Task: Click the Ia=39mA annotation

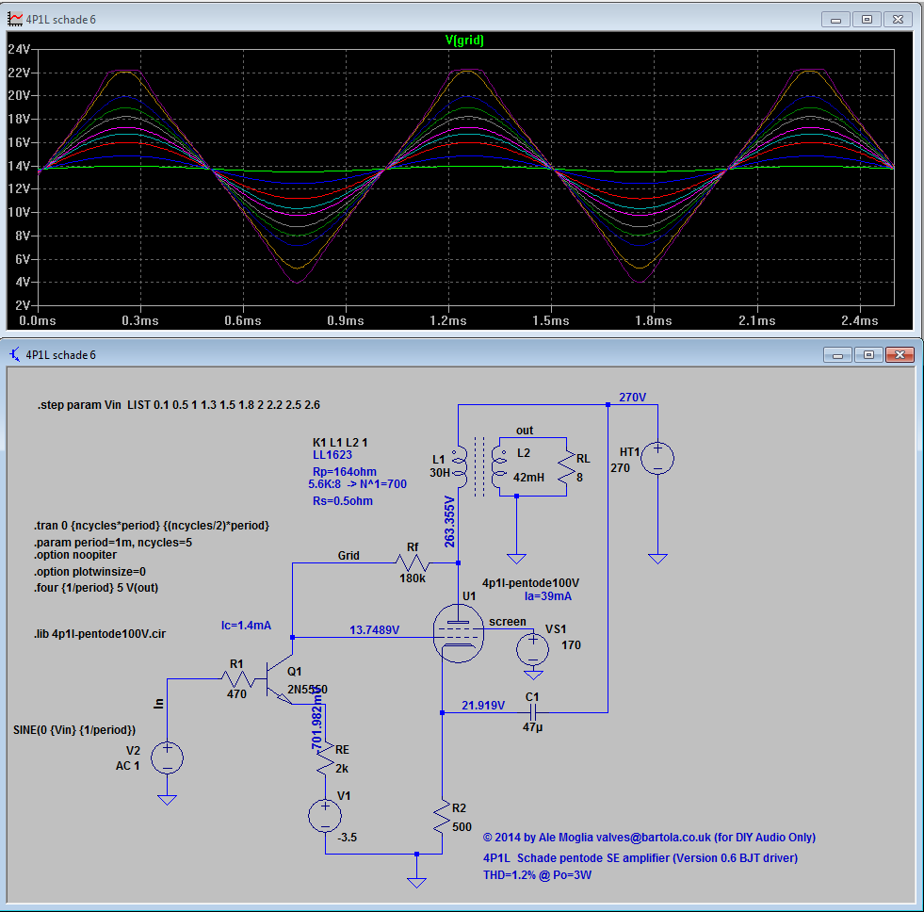Action: pyautogui.click(x=548, y=596)
